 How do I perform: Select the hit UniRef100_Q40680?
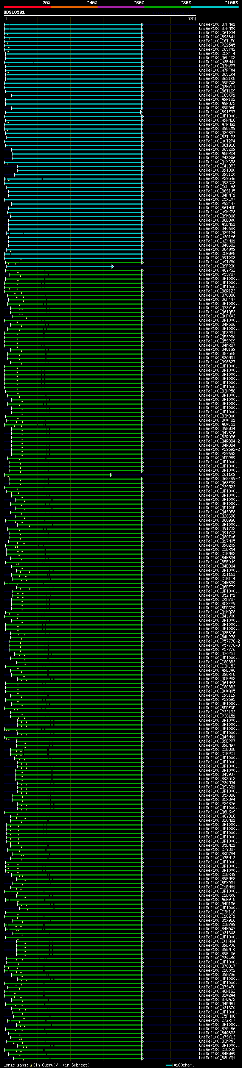tap(217, 229)
